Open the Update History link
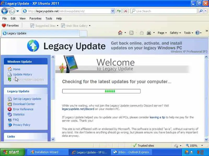Viewport: 209px width, 156px height. [x=22, y=74]
